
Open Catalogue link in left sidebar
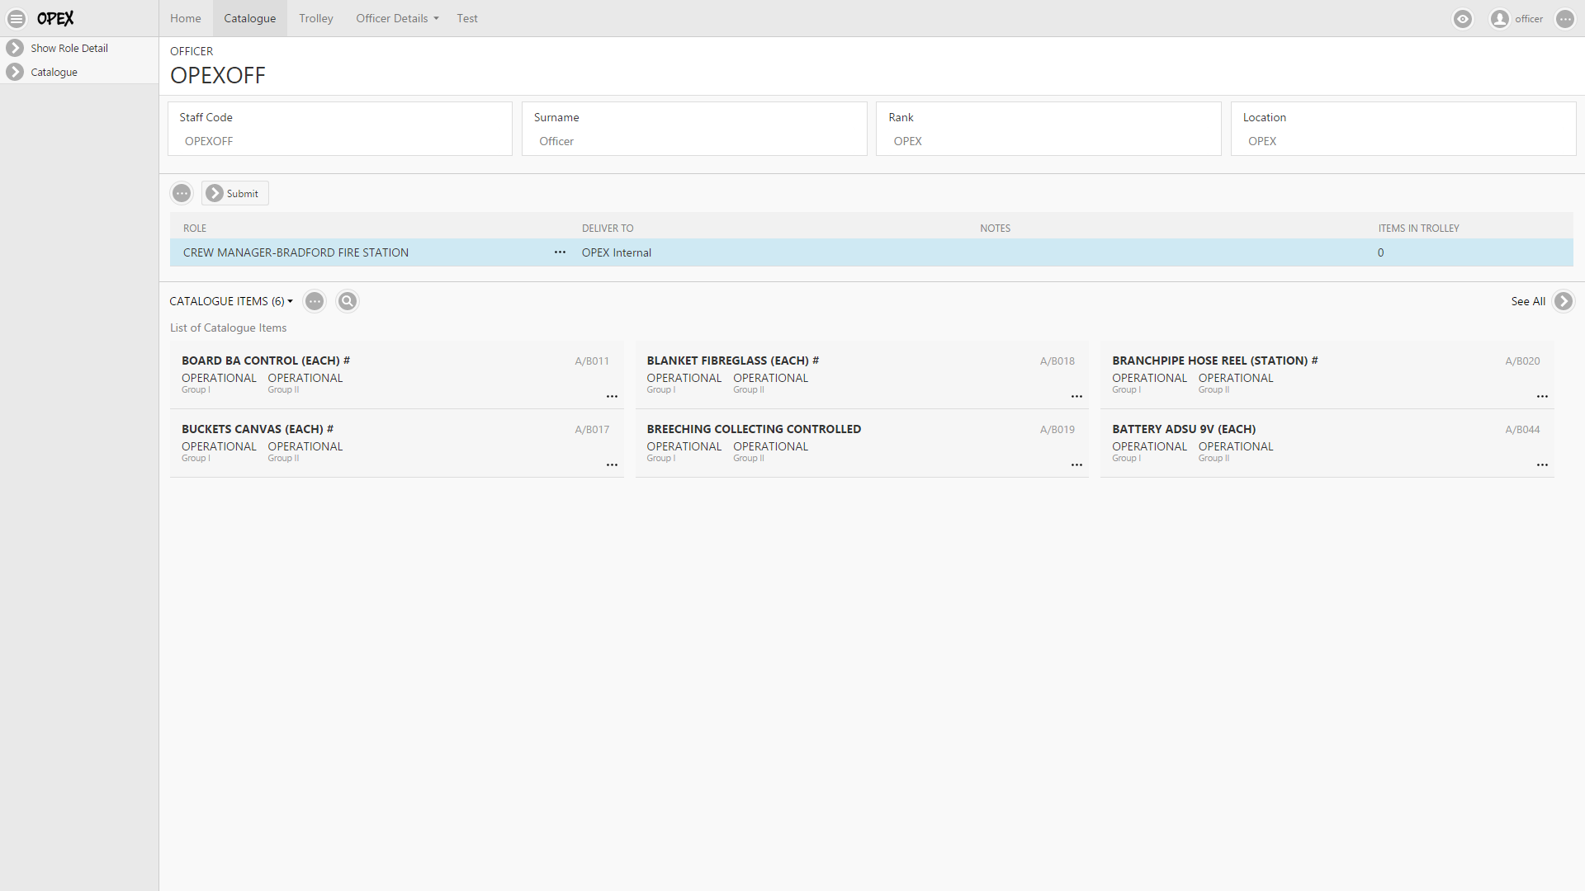pyautogui.click(x=54, y=72)
